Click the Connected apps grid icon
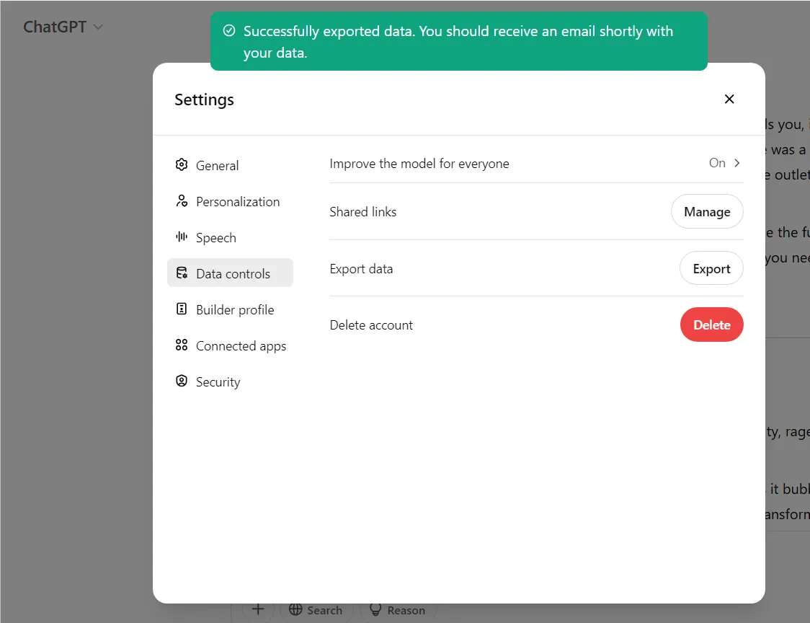 tap(182, 345)
